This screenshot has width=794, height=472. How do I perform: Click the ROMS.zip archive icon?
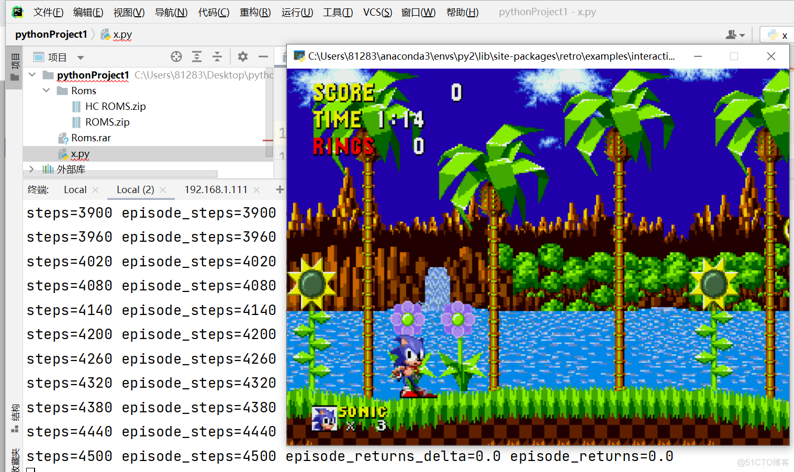77,122
